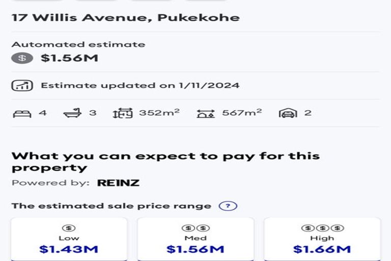Viewport: 391px width, 261px height.
Task: Click the chart icon beside estimate update
Action: 22,86
